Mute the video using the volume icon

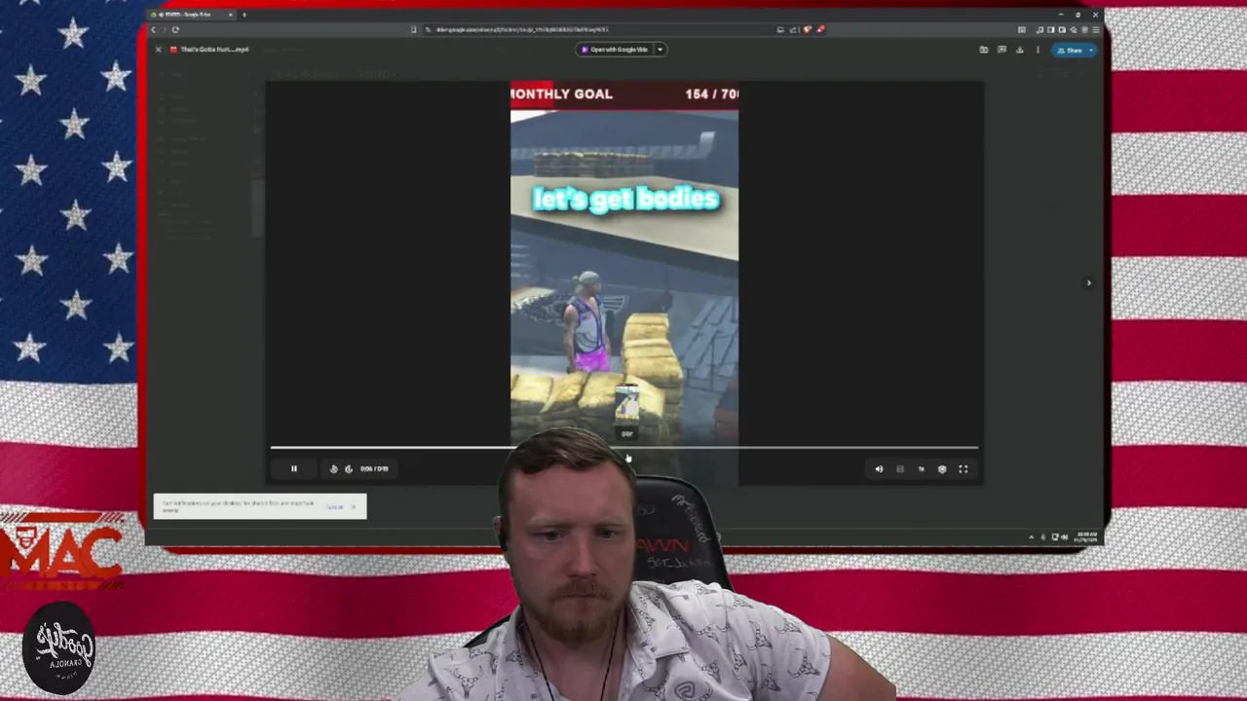879,468
